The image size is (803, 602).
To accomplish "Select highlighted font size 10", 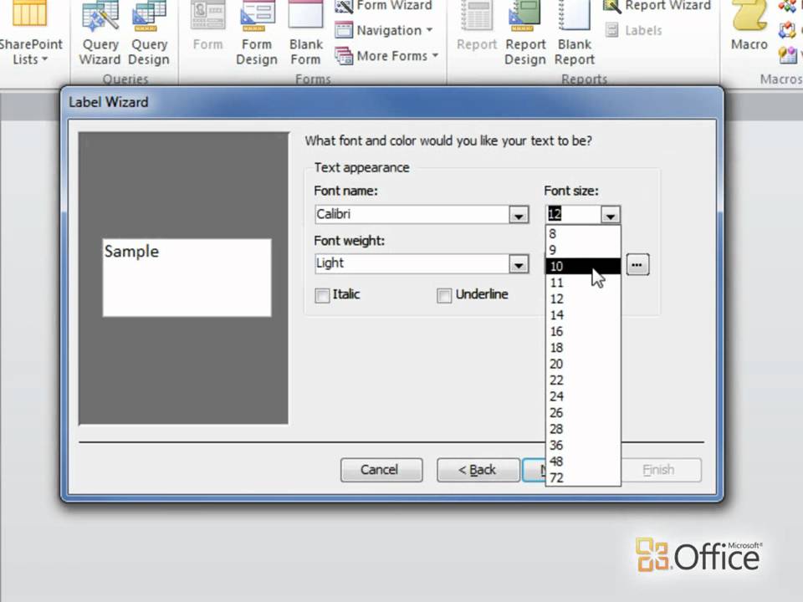I will click(x=583, y=266).
